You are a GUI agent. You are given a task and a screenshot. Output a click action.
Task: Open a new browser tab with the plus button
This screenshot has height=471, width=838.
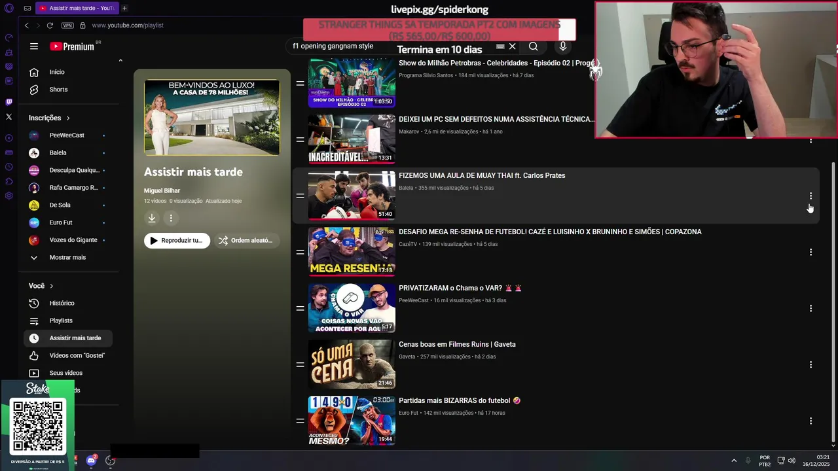point(124,8)
